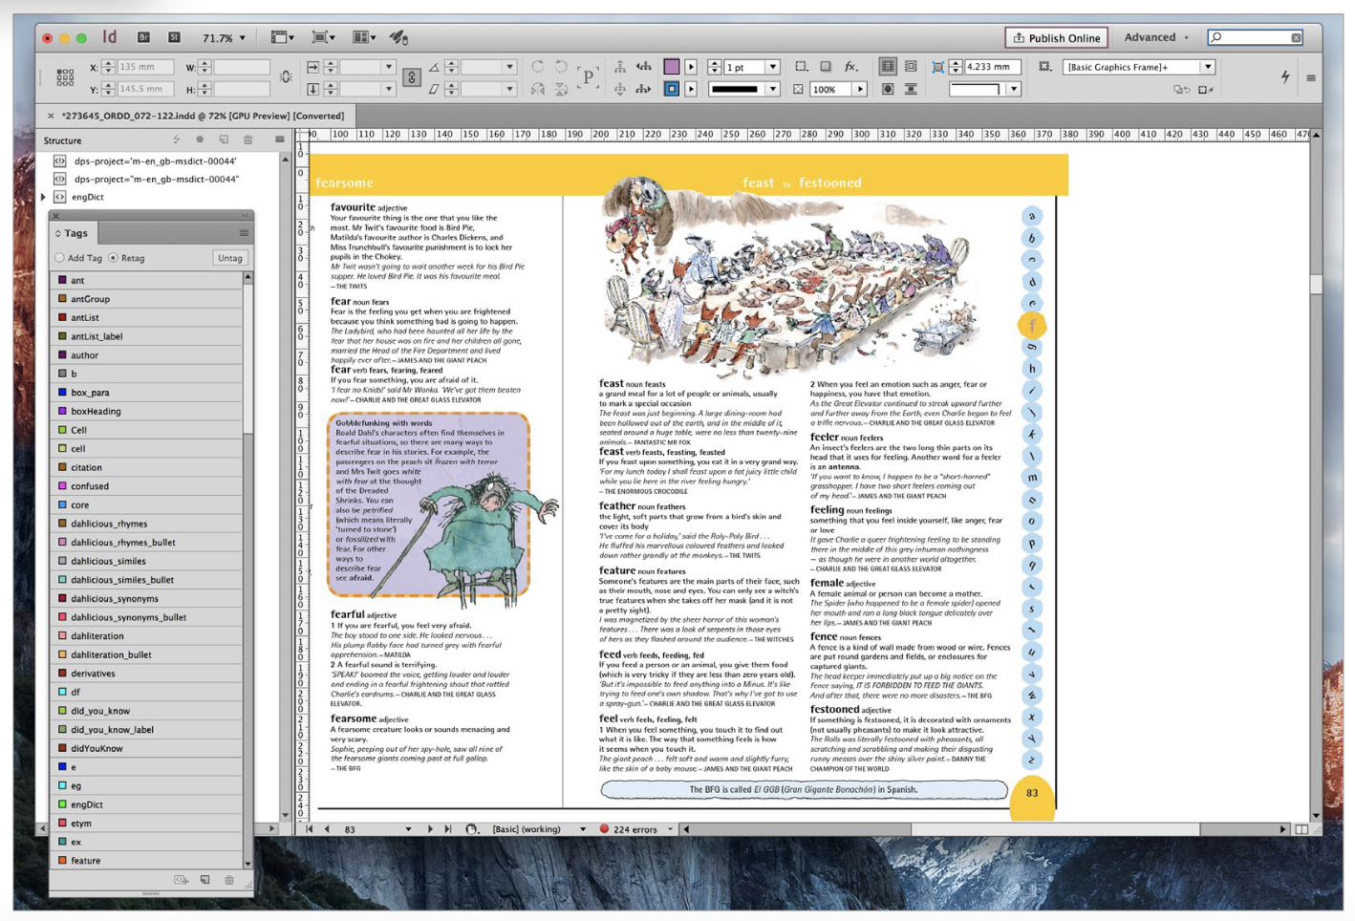Open the 71.7% zoom level dropdown
Image resolution: width=1355 pixels, height=921 pixels.
point(242,38)
